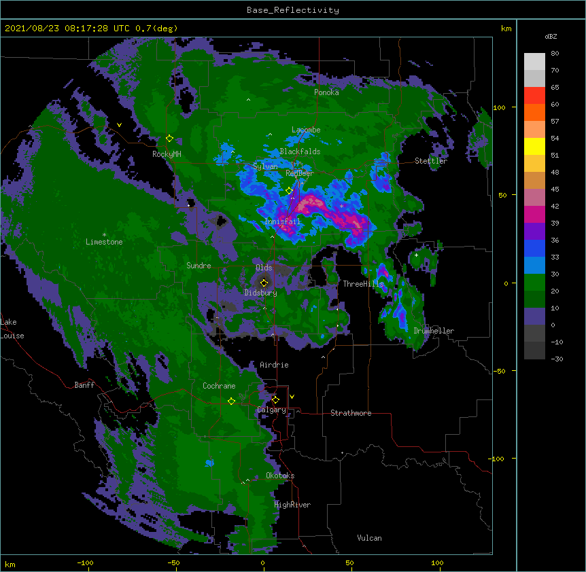Viewport: 586px width, 572px height.
Task: Click the Lake Louise label
Action: pyautogui.click(x=12, y=329)
